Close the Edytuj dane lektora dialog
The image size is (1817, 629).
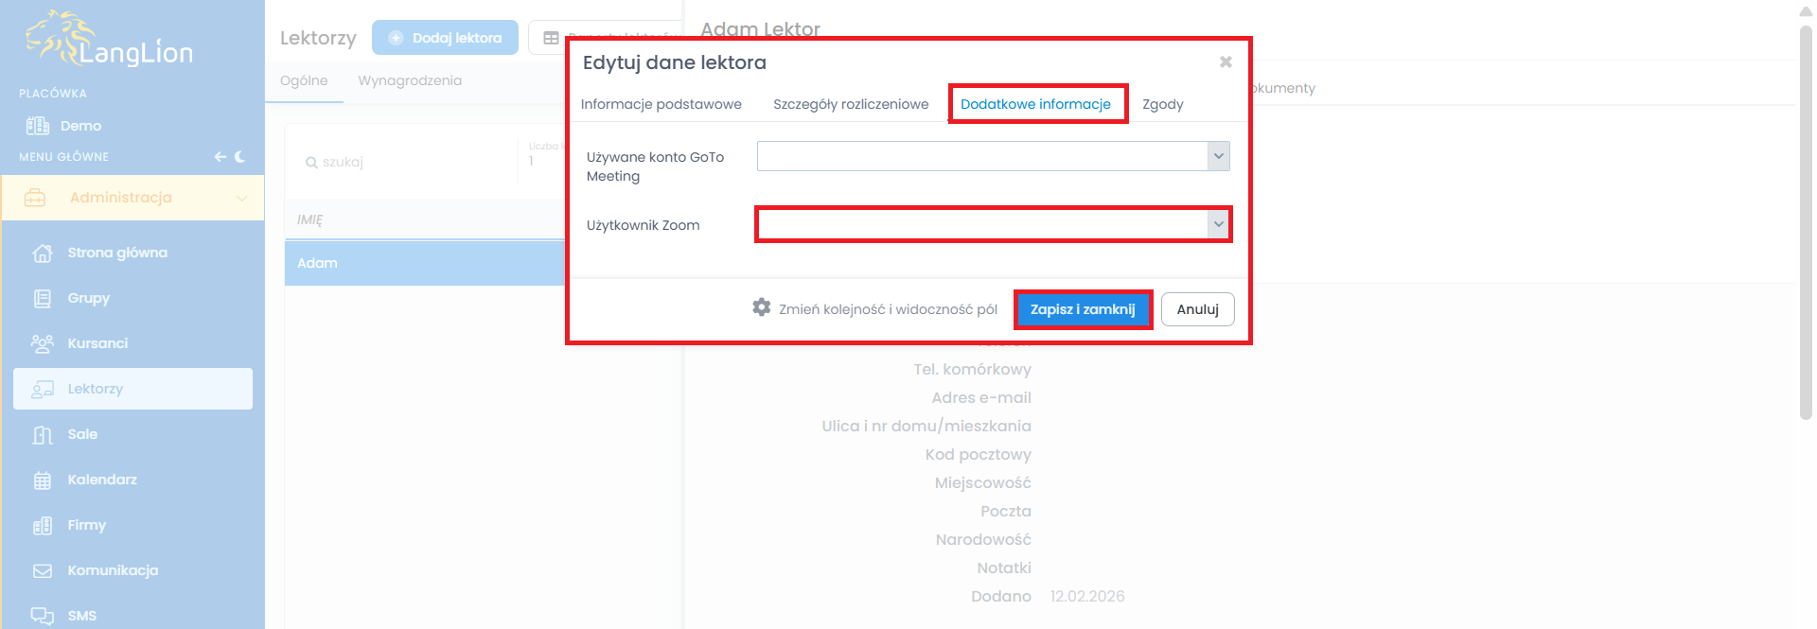[1226, 61]
